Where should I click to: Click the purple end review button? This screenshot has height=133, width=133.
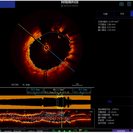(121, 131)
